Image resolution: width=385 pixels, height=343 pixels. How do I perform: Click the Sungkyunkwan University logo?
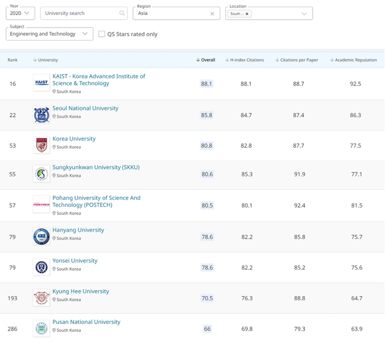[x=41, y=174]
